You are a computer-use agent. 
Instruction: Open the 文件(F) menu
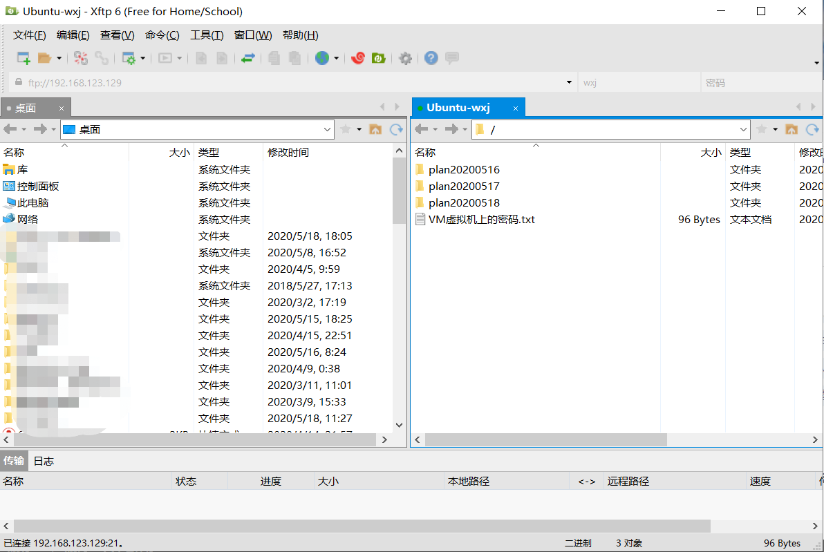point(30,35)
